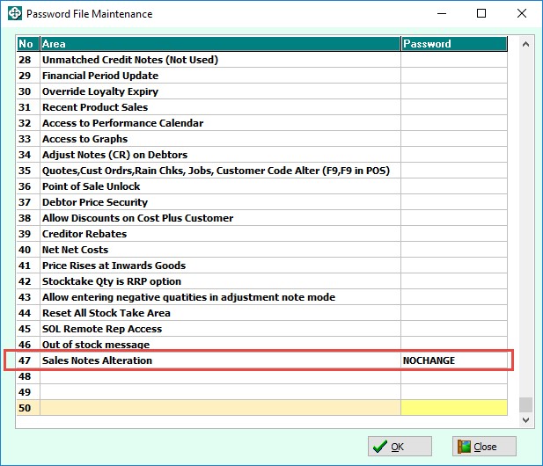Click the app icon in the title bar
The width and height of the screenshot is (543, 466).
[x=15, y=13]
